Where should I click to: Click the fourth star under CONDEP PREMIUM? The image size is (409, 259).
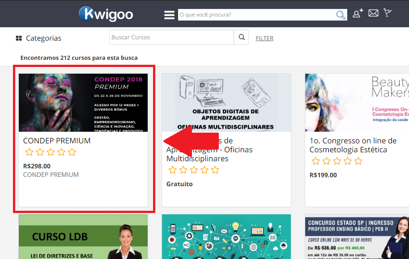[61, 152]
